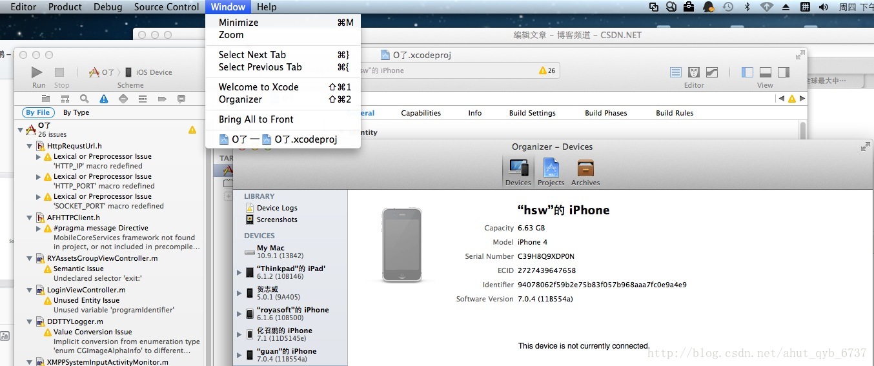Collapse the O了 project issues group

(20, 130)
